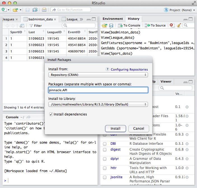
Task: Click the New File icon
Action: [4, 10]
